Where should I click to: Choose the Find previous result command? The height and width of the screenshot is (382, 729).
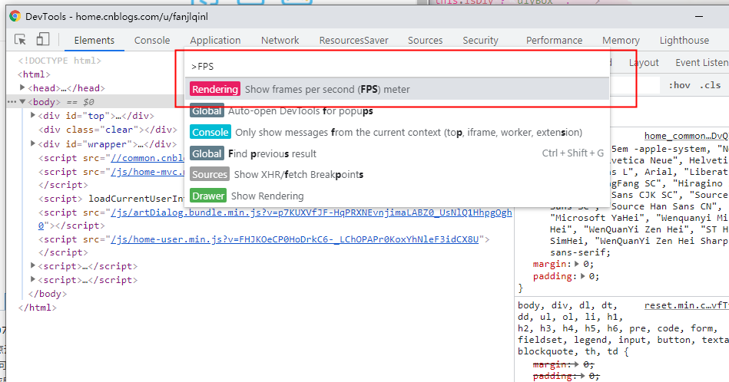tap(397, 153)
